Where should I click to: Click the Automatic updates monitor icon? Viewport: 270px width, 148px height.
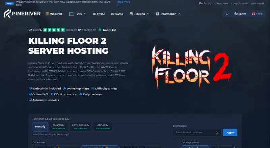[x=30, y=100]
